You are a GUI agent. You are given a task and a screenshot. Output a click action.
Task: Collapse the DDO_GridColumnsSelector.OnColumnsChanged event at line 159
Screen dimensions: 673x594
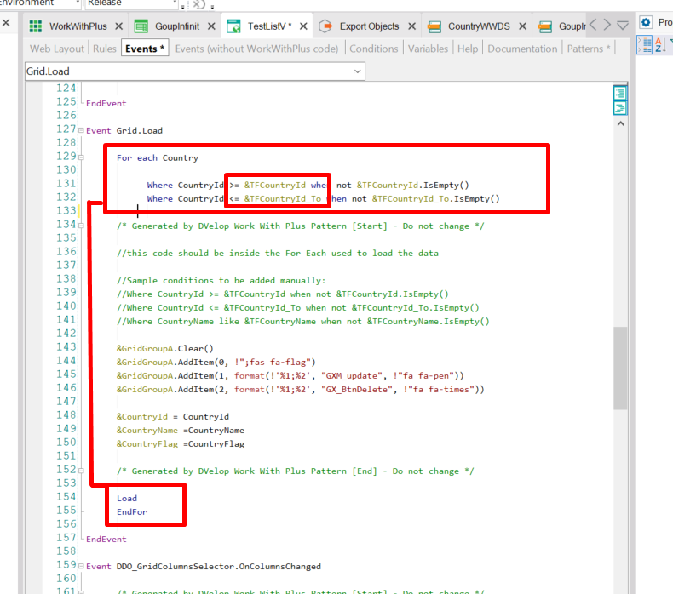click(81, 566)
